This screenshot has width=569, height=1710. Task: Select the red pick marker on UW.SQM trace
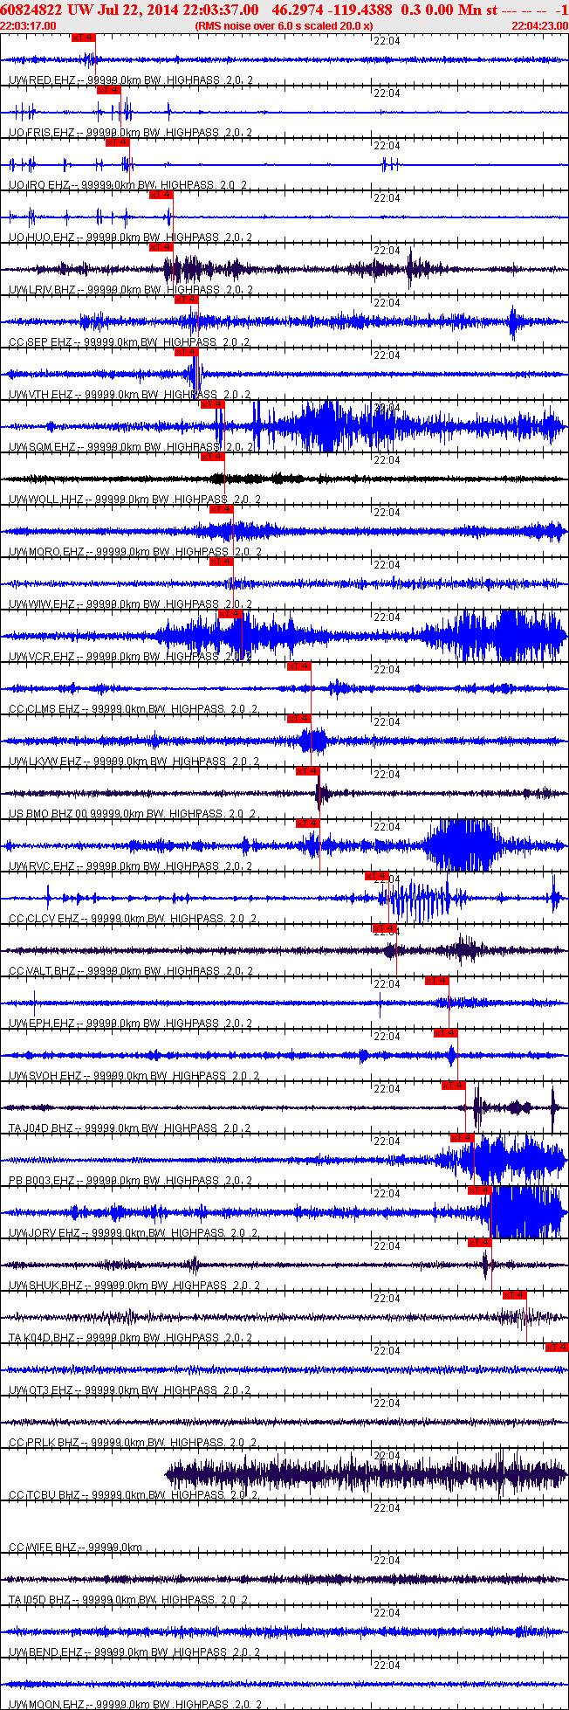(212, 404)
